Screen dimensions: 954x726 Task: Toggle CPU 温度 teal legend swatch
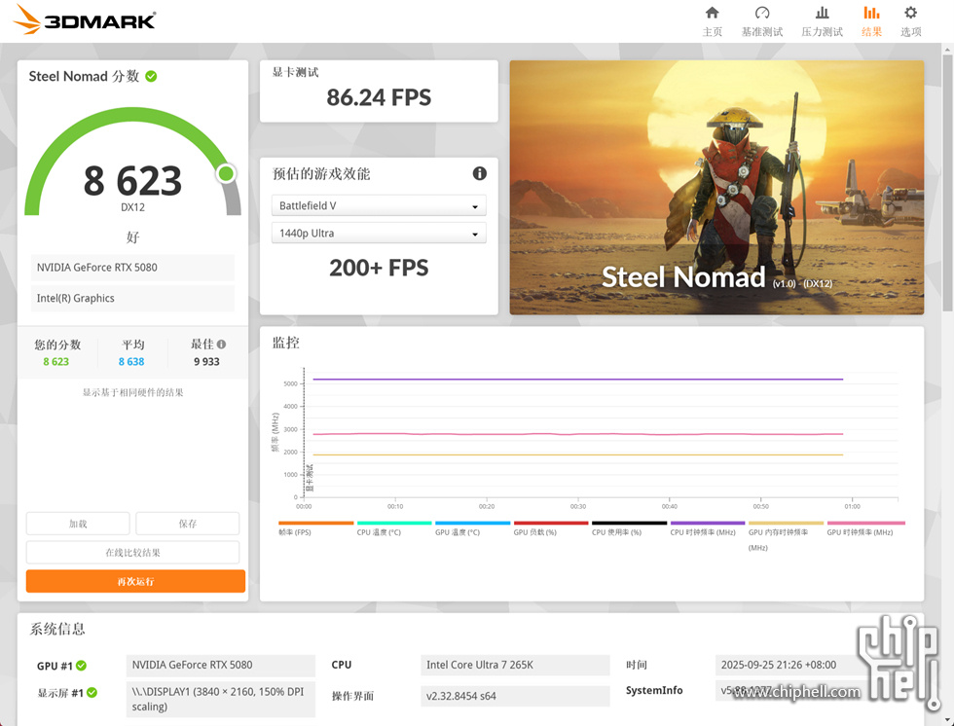(394, 523)
